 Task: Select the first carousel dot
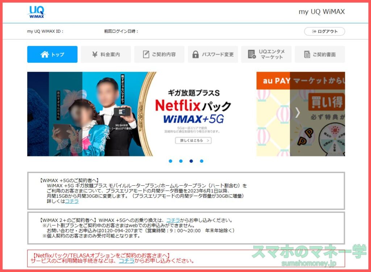pyautogui.click(x=170, y=161)
